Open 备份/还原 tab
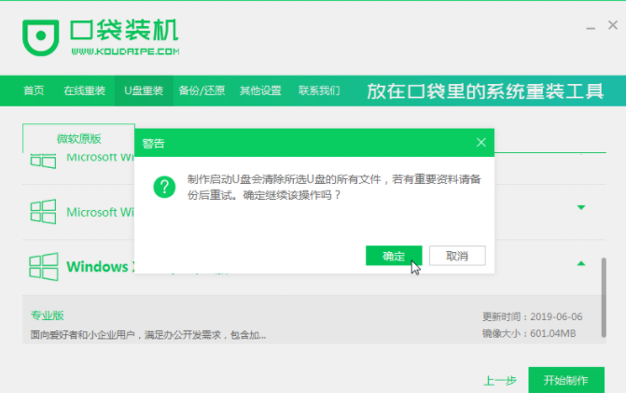Screen dimensions: 626x393 202,91
